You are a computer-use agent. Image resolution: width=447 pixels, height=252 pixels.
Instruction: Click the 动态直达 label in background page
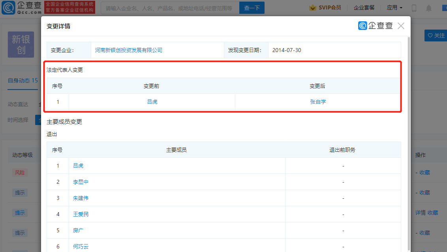point(18,105)
